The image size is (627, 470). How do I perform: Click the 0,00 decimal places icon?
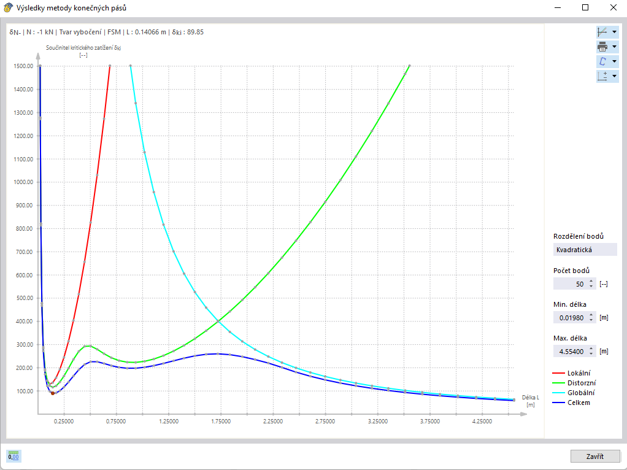click(13, 456)
